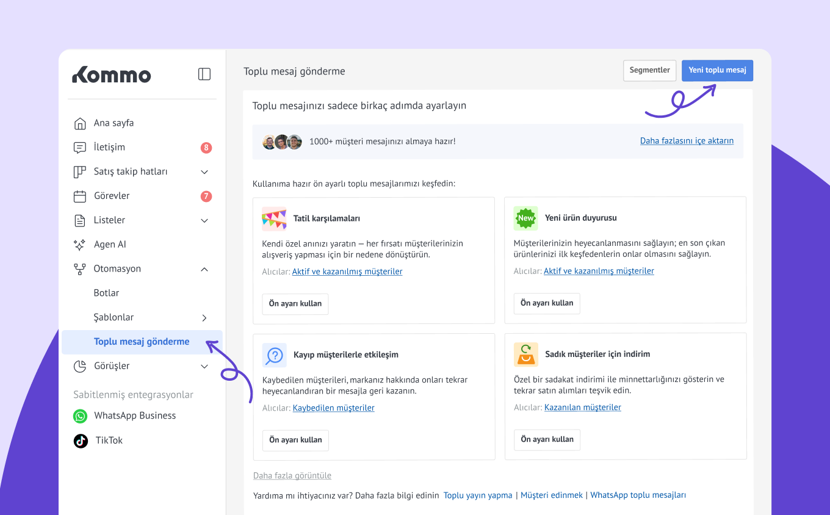Click the customer avatars thumbnail group
Screen dimensions: 830x515
pyautogui.click(x=282, y=142)
